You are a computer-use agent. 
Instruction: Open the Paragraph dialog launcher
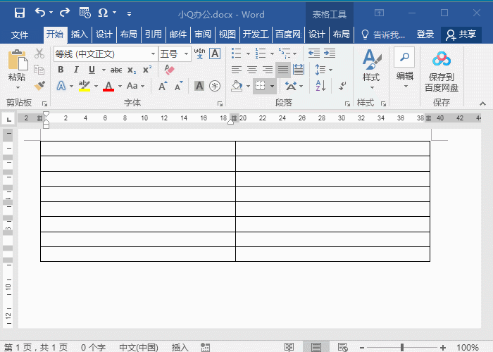click(x=347, y=103)
